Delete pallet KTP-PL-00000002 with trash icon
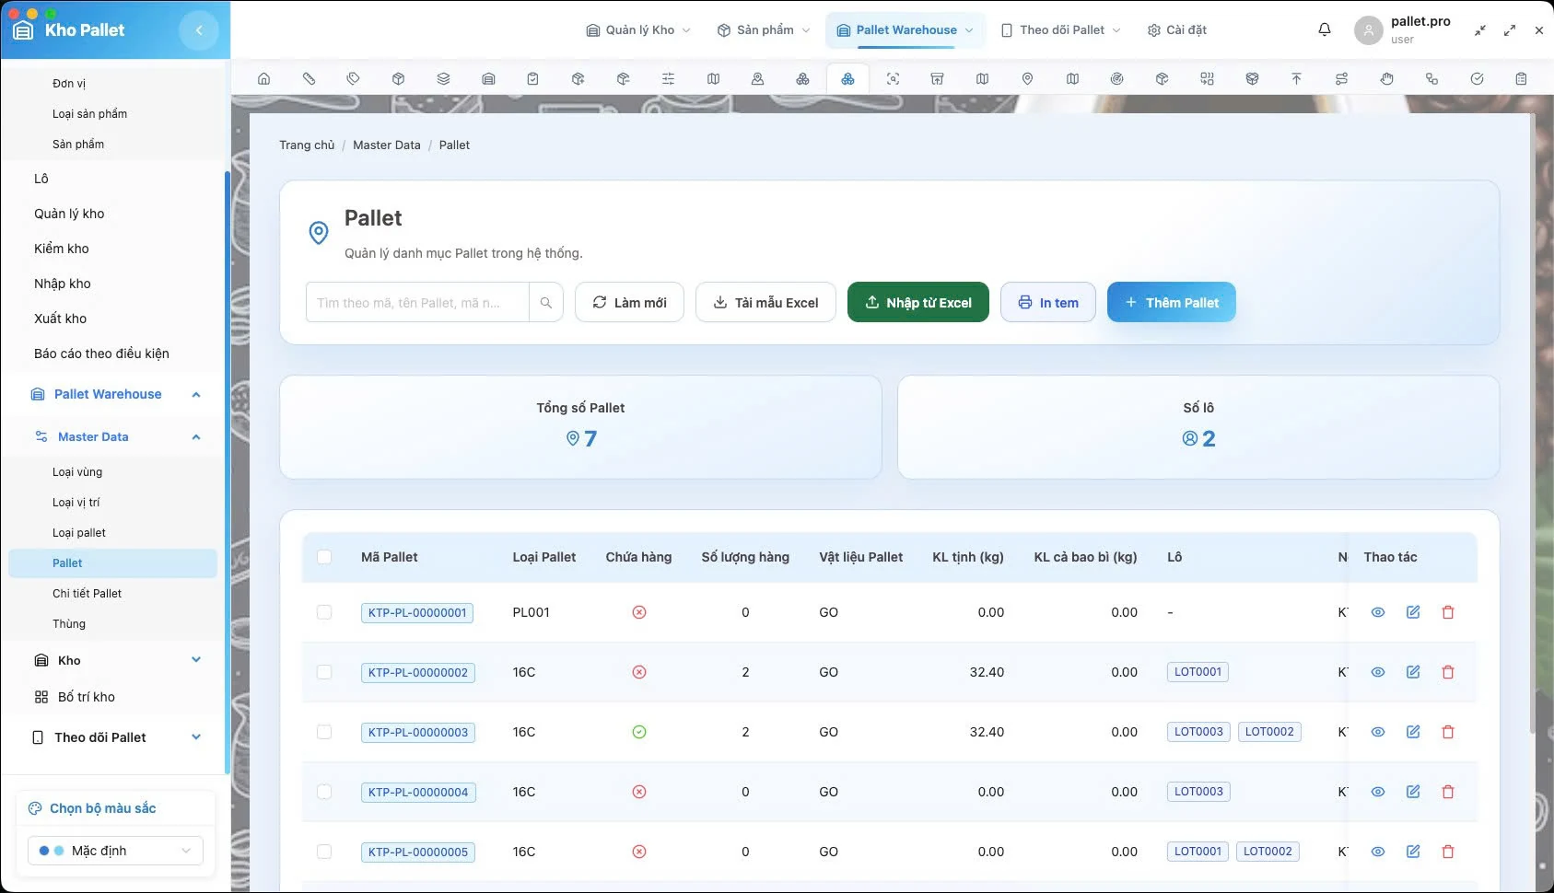The height and width of the screenshot is (893, 1554). point(1448,672)
